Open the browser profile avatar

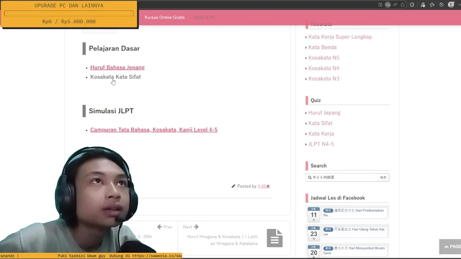(x=451, y=5)
